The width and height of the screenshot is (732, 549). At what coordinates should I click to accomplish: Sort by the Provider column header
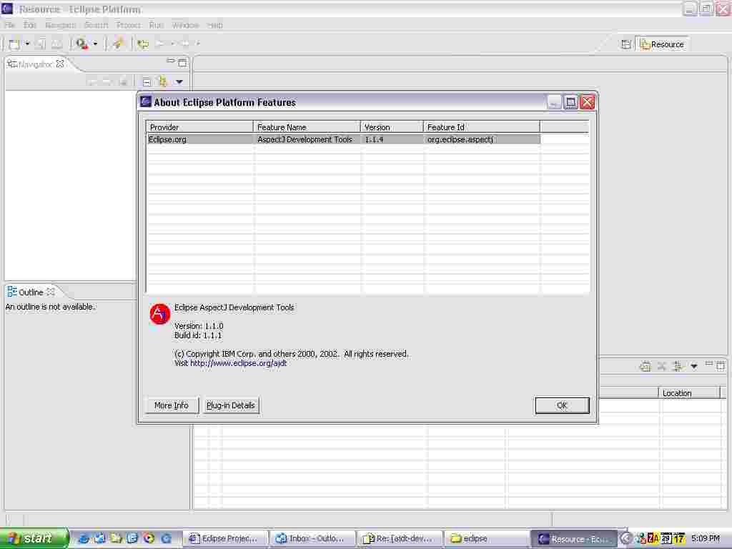click(200, 127)
